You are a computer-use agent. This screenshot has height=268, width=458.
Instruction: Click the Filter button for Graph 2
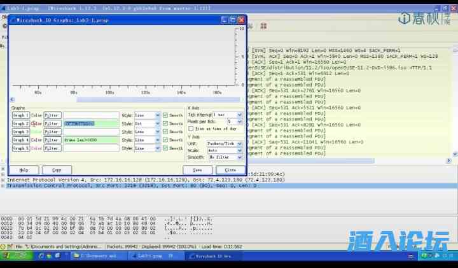tap(52, 123)
